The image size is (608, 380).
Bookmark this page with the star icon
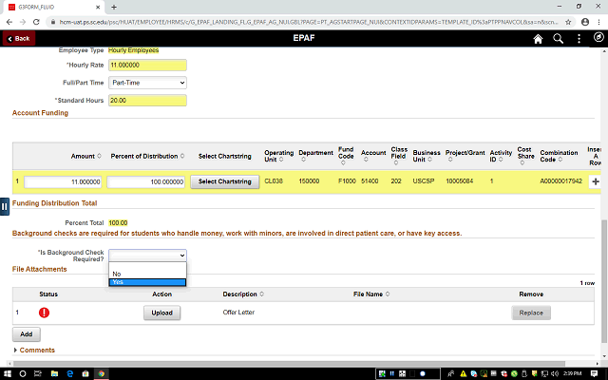point(568,22)
